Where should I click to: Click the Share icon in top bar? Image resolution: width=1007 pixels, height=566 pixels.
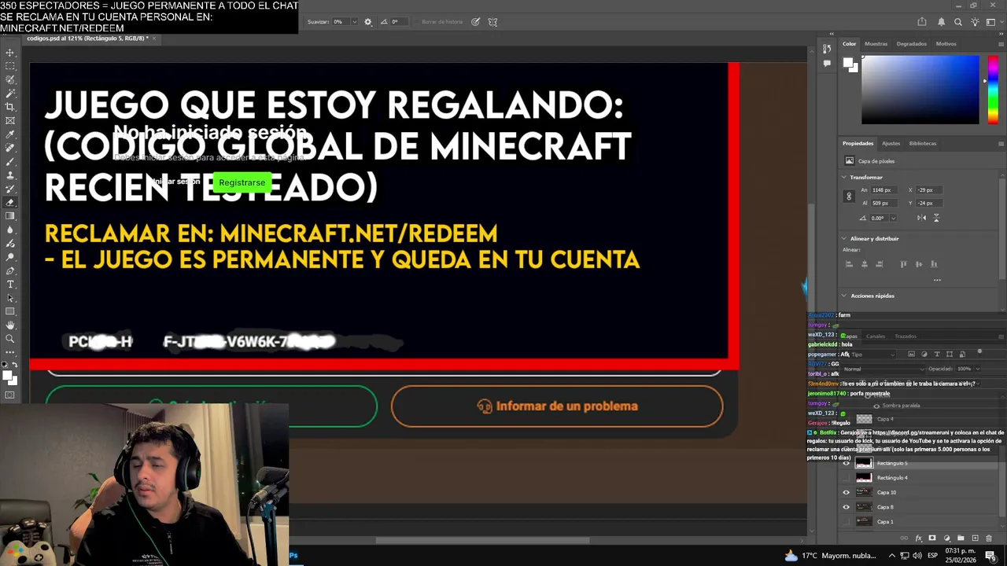921,22
